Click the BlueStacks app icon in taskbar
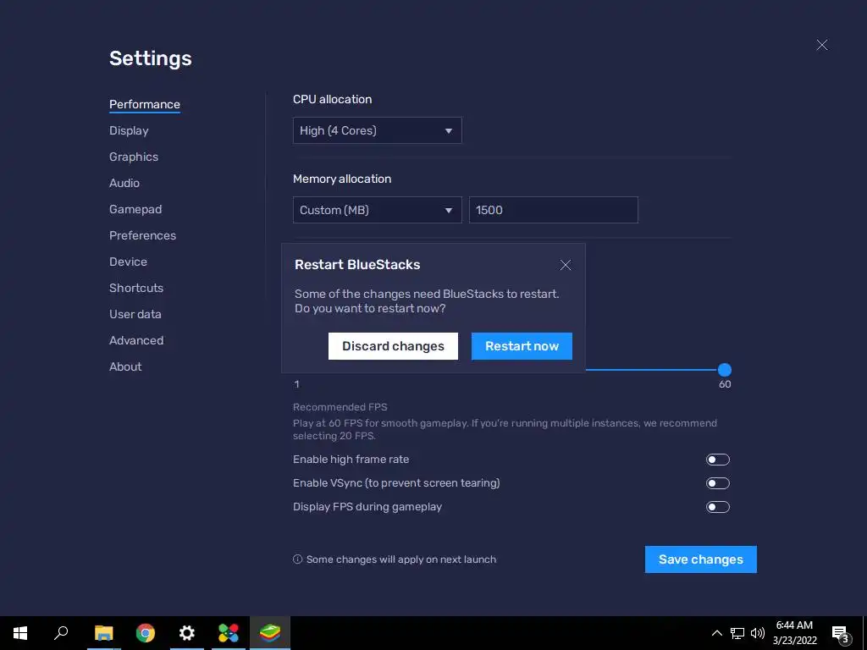The width and height of the screenshot is (867, 650). (x=270, y=633)
